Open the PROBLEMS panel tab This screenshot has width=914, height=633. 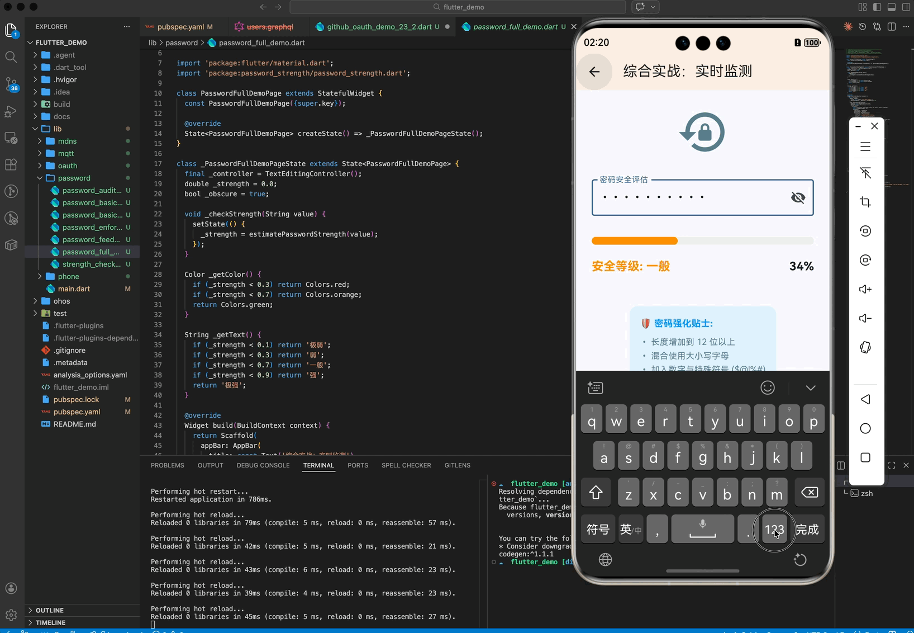click(167, 465)
